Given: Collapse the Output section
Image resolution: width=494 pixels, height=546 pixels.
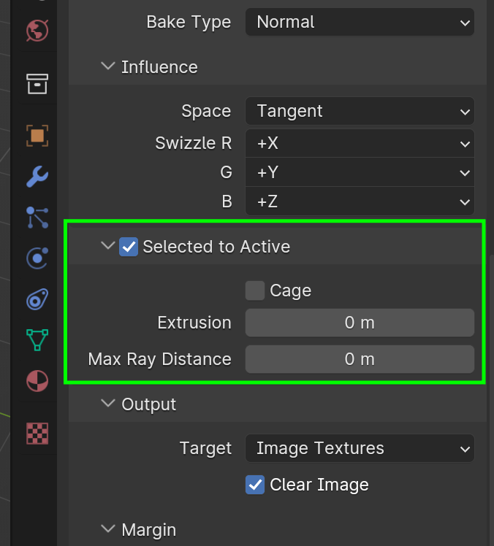Looking at the screenshot, I should (108, 404).
